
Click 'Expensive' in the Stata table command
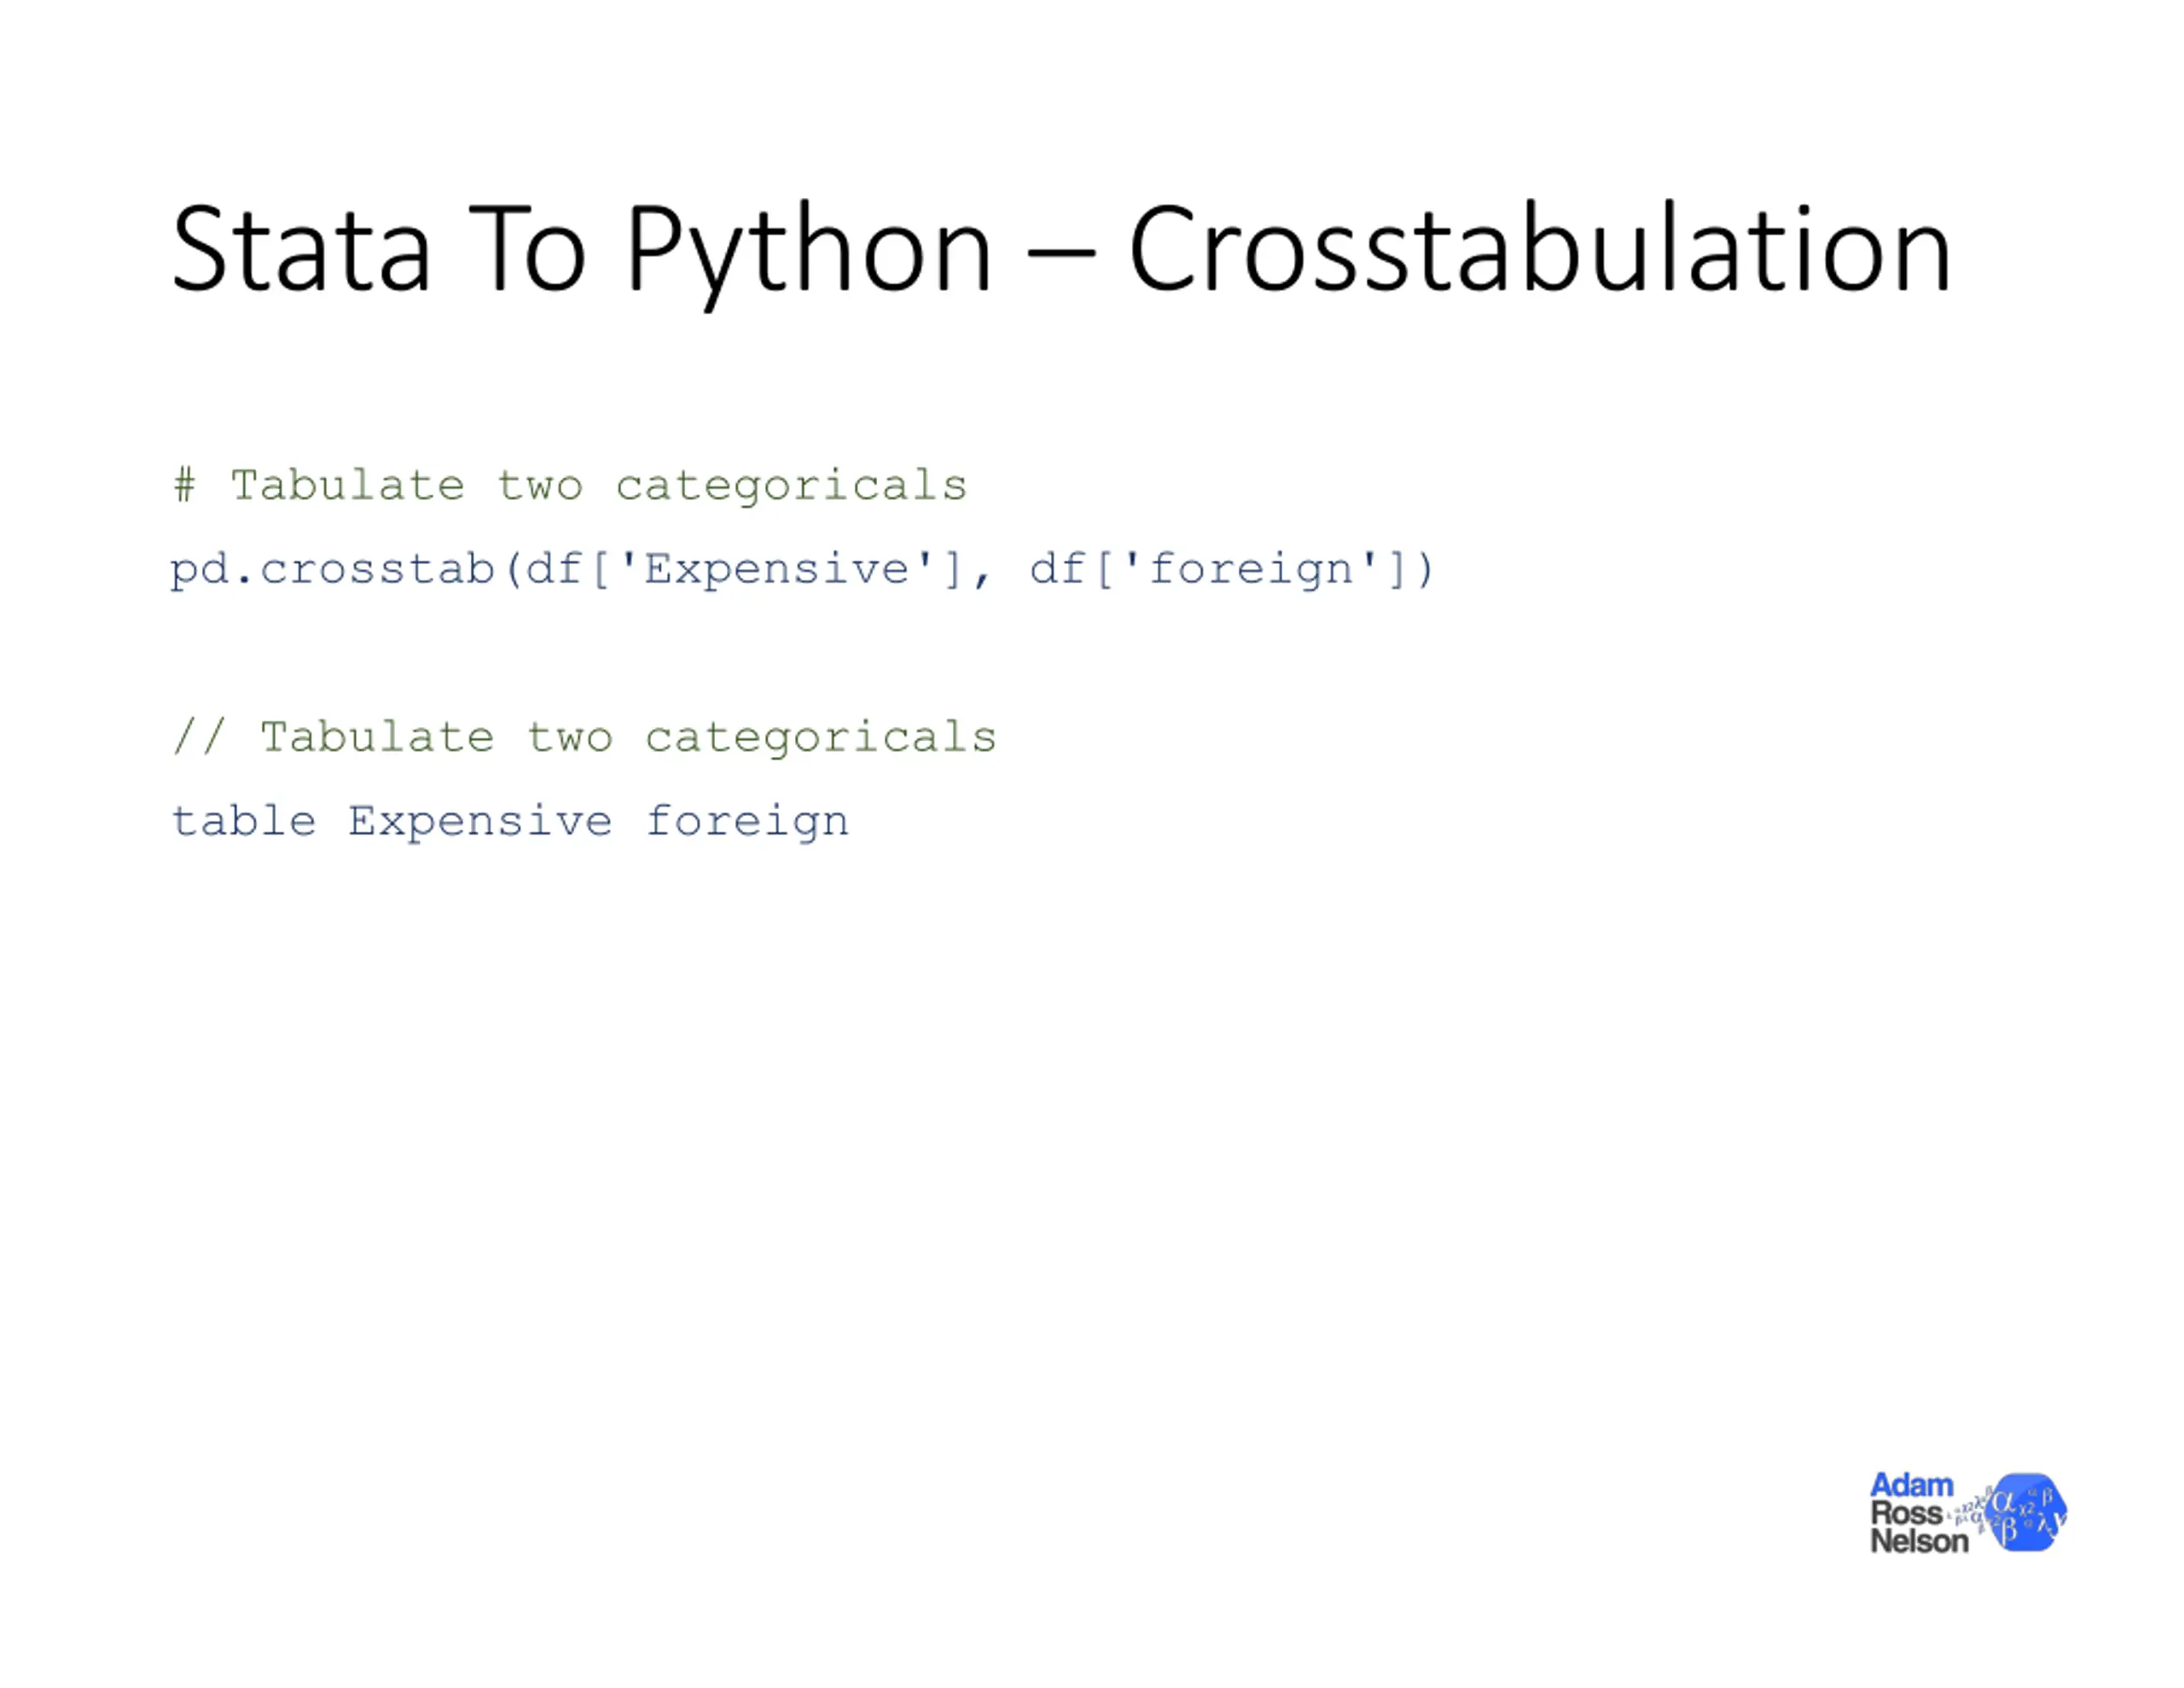point(480,823)
